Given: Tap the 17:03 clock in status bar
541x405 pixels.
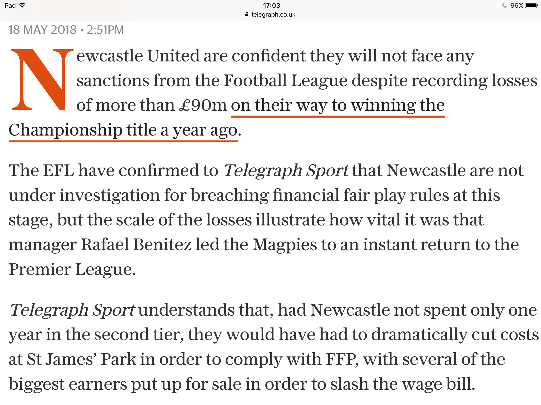Looking at the screenshot, I should pyautogui.click(x=271, y=6).
